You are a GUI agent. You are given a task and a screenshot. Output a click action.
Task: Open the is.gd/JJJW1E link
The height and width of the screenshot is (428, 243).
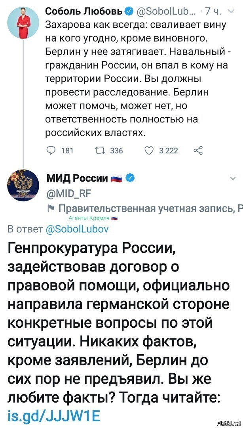click(54, 416)
